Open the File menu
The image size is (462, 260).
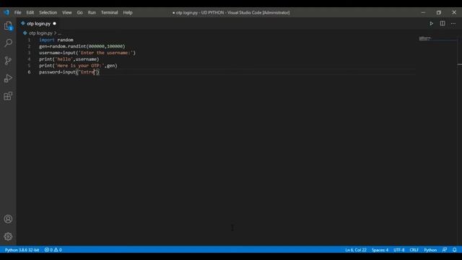coord(17,12)
